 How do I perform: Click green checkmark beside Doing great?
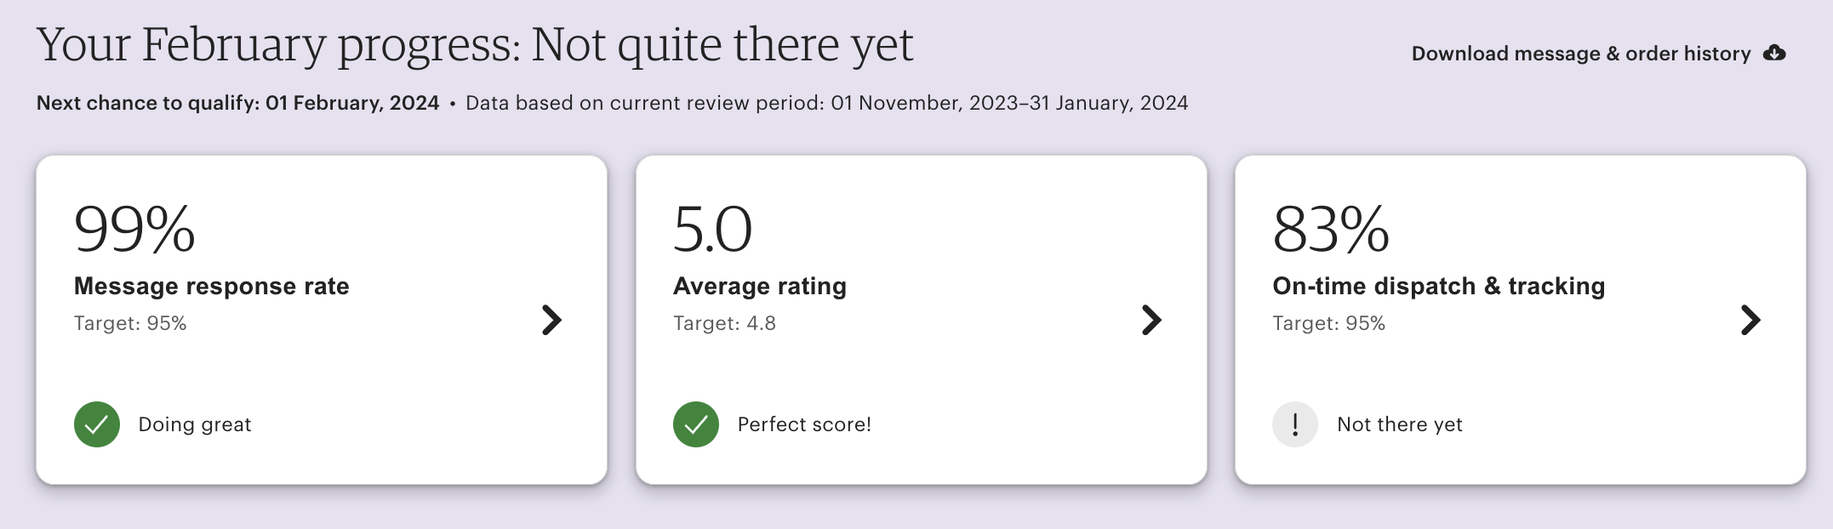click(97, 424)
